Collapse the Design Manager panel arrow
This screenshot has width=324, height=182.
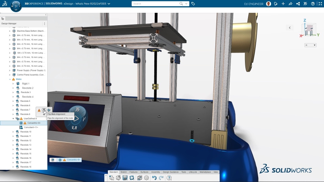click(46, 15)
